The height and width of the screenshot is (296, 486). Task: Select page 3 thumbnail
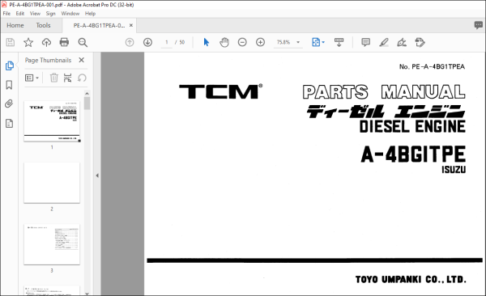(52, 244)
